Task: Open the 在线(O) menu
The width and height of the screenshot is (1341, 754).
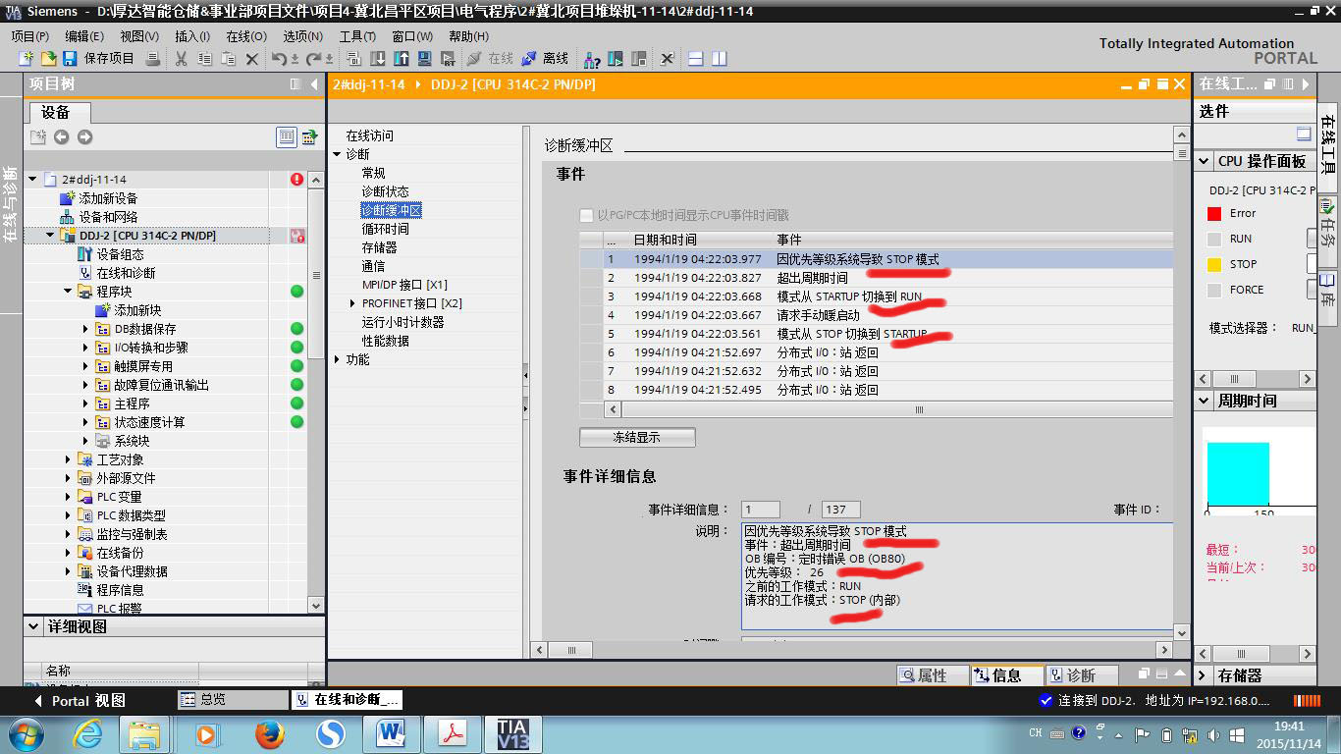Action: 246,36
